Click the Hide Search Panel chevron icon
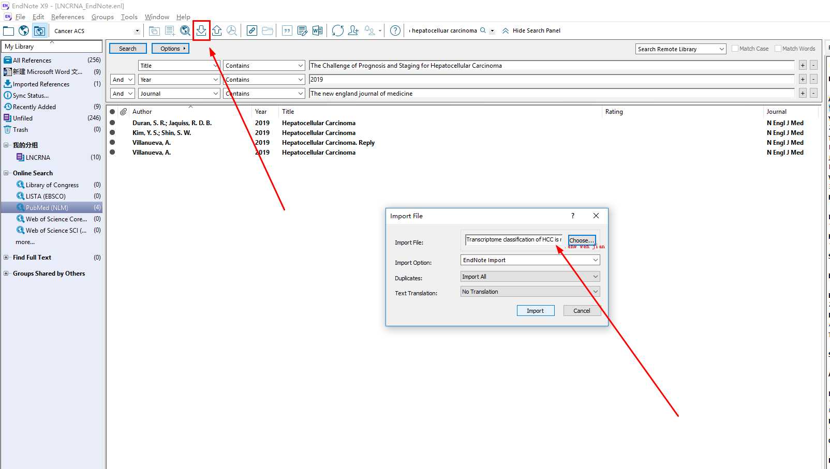The image size is (830, 469). coord(506,31)
